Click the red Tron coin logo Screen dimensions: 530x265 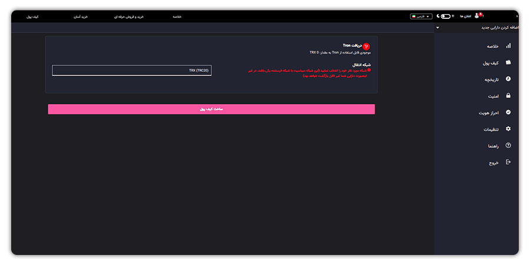pos(366,47)
